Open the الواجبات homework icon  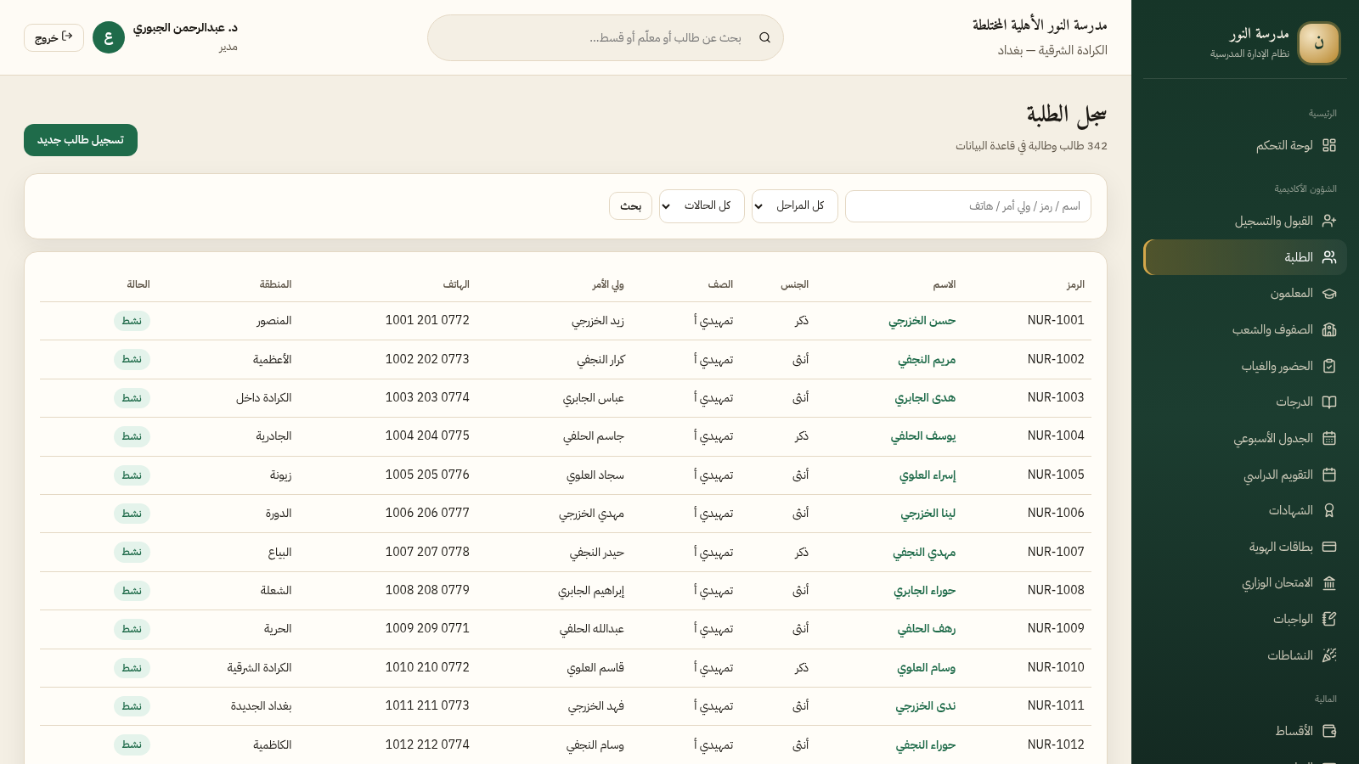1329,619
